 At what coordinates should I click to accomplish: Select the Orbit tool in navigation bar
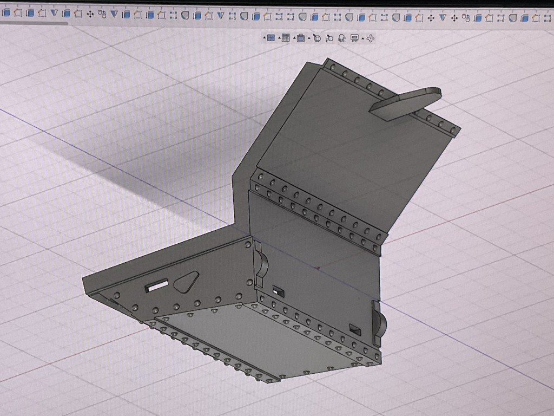pyautogui.click(x=370, y=38)
